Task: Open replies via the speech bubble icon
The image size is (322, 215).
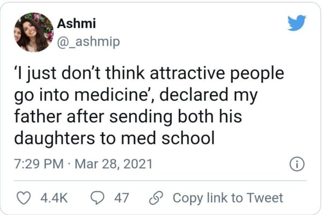Action: coord(98,198)
